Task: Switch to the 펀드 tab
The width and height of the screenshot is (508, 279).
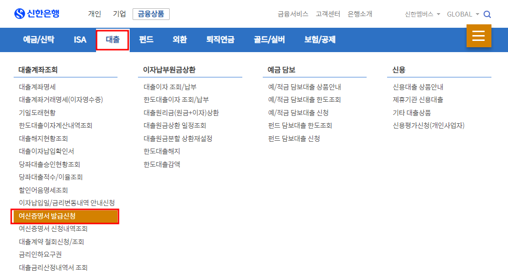Action: tap(146, 39)
